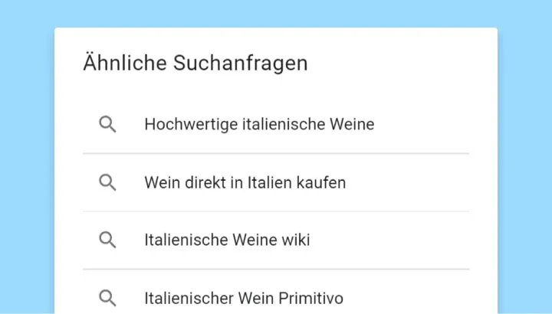Click the word Primitivo in the last suggestion
Image resolution: width=552 pixels, height=314 pixels.
[313, 298]
